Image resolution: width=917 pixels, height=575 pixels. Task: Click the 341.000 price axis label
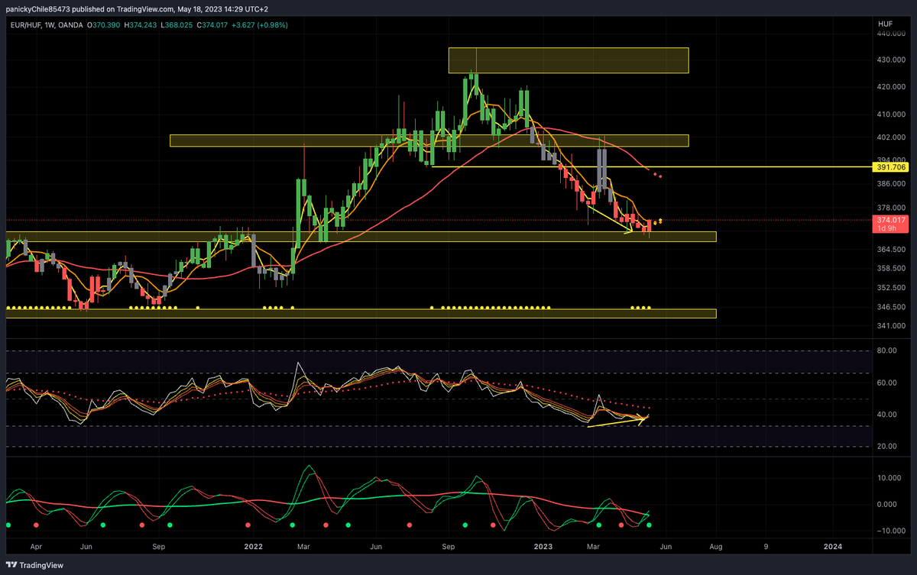890,326
